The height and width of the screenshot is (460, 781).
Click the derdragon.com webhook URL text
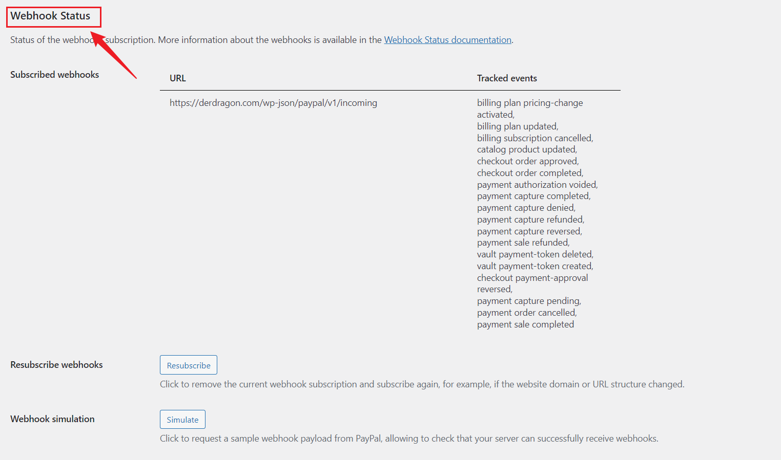pyautogui.click(x=273, y=103)
